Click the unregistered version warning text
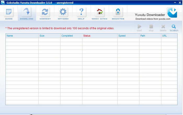Screen dimensions: 183x115 tap(60, 28)
